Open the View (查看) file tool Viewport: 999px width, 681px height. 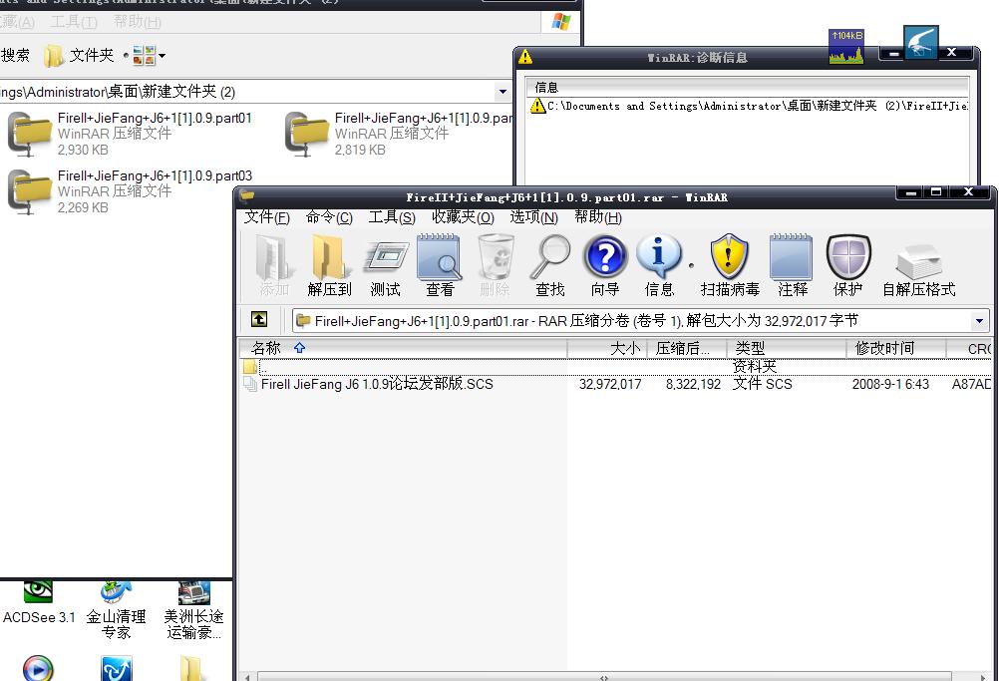pos(439,265)
